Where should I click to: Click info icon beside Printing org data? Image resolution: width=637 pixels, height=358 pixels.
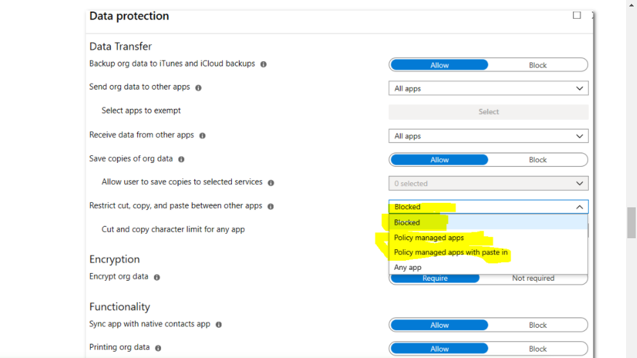tap(158, 348)
